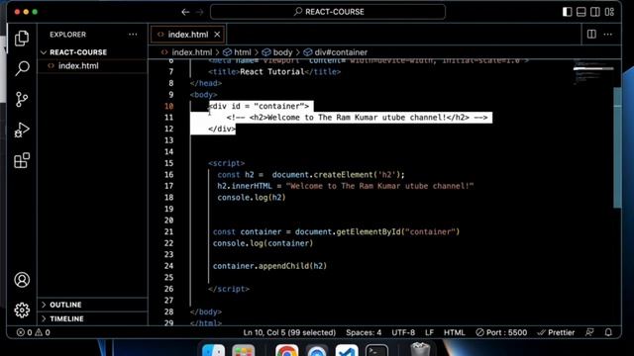Screen dimensions: 634x356
Task: Change indentation via Spaces: 4
Action: click(x=364, y=332)
